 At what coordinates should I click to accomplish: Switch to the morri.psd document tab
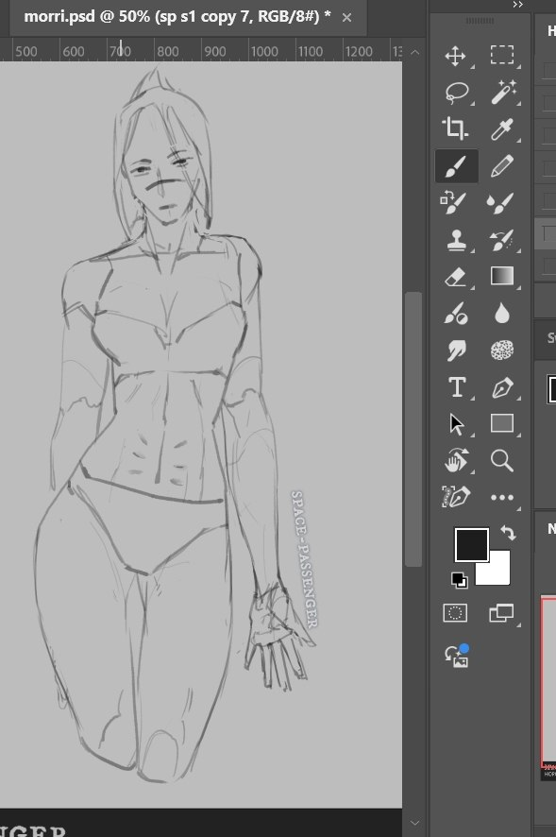(x=177, y=17)
